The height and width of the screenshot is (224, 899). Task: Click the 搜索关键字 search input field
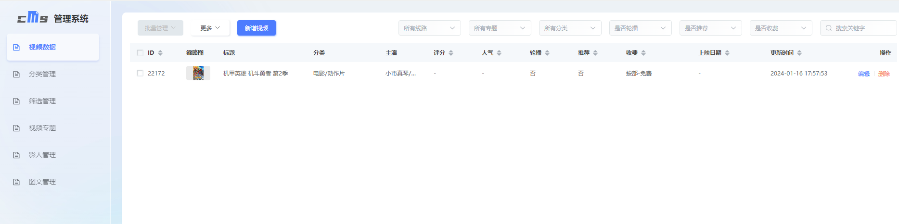[859, 28]
